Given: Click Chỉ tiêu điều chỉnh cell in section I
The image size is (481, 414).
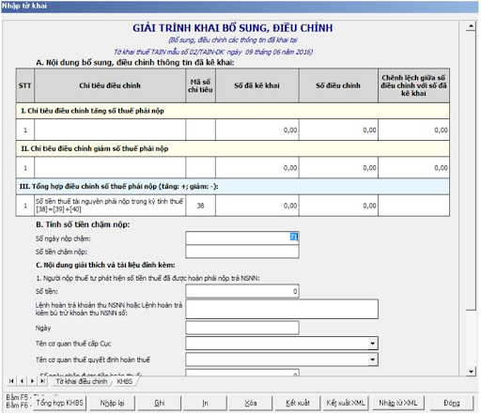Looking at the screenshot, I should [110, 130].
